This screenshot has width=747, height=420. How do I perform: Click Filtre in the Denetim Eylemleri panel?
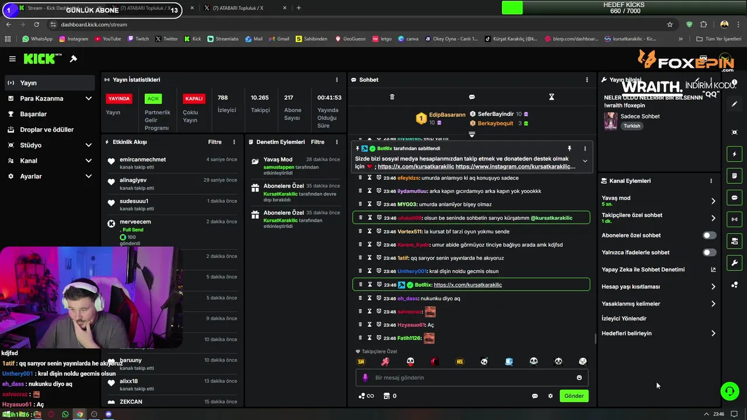click(317, 142)
